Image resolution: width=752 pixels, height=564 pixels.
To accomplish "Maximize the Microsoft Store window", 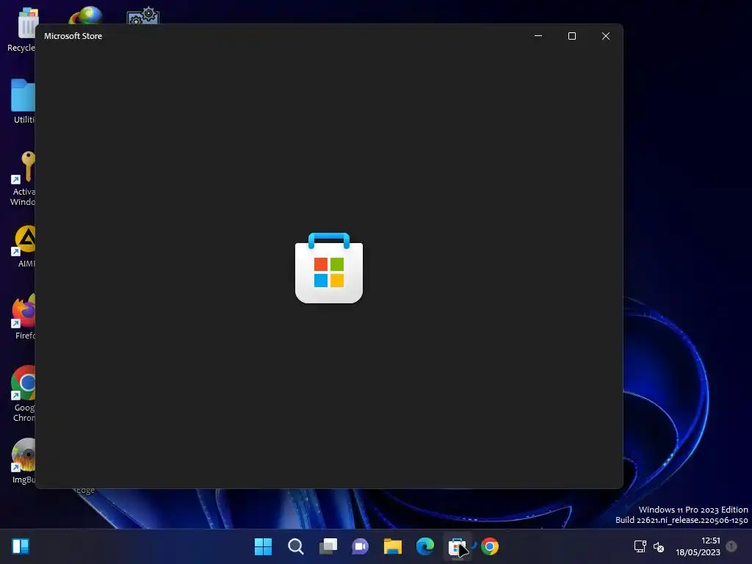I will (571, 36).
